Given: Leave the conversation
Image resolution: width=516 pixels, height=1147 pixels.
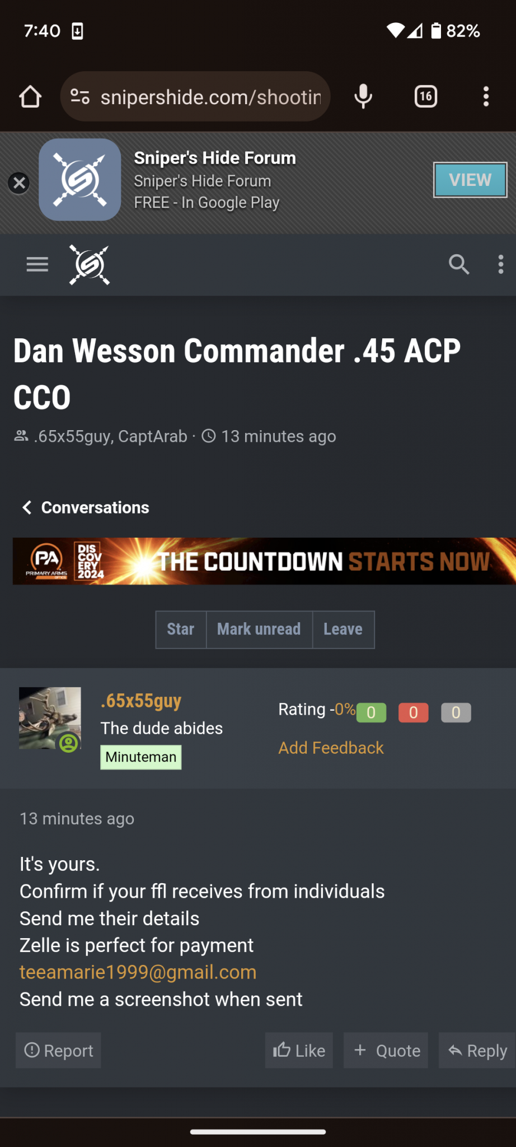Looking at the screenshot, I should pos(343,630).
